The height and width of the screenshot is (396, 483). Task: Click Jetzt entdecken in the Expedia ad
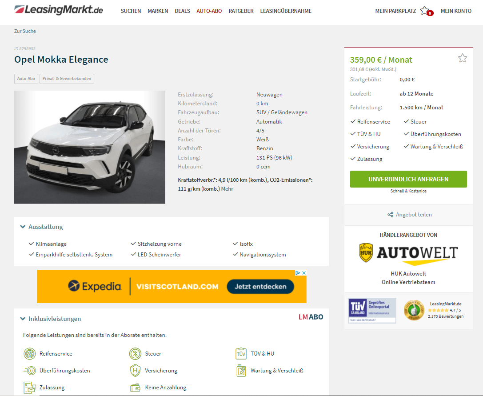point(260,287)
